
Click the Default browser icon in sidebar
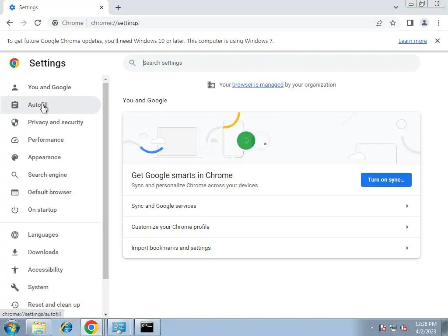pyautogui.click(x=14, y=192)
